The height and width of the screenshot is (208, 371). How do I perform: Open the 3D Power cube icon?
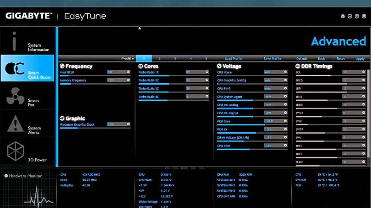15,150
